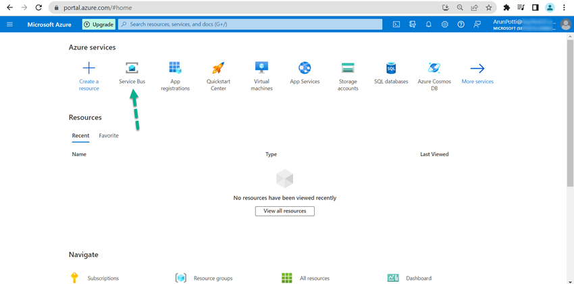Screen dimensions: 574x284
Task: Click the Subscriptions navigate link
Action: (103, 278)
